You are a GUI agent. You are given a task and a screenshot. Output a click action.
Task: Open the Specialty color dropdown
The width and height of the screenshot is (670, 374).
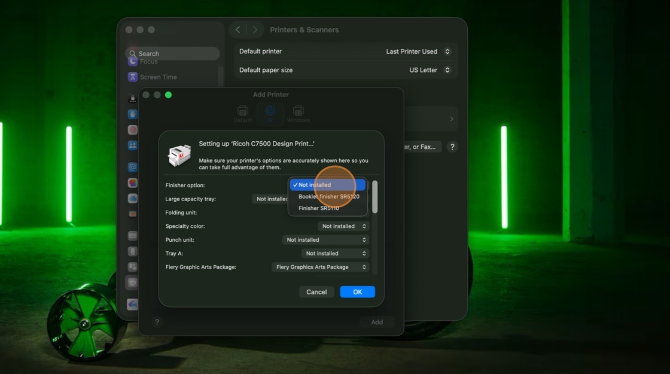[343, 226]
